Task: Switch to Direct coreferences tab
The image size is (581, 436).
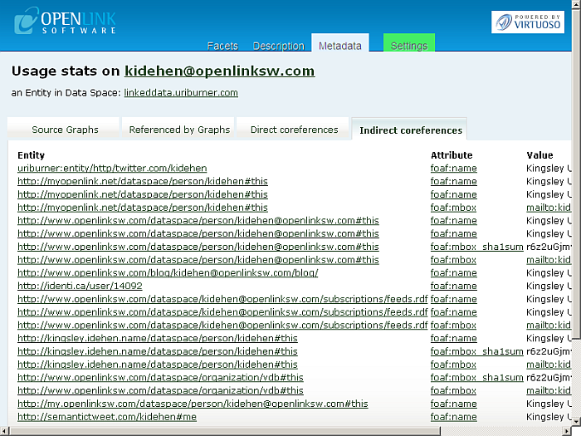Action: 293,129
